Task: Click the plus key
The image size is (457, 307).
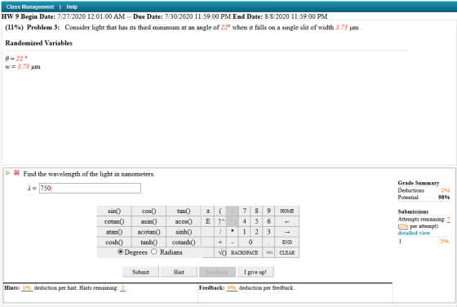Action: pyautogui.click(x=220, y=242)
